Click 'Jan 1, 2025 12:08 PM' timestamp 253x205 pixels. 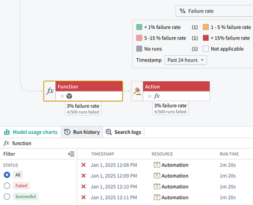point(114,165)
